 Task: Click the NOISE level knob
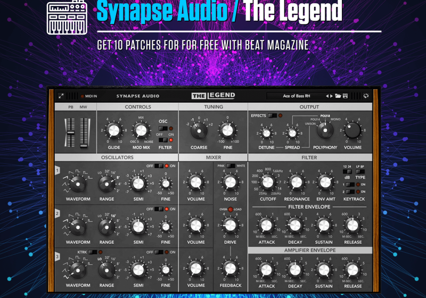pos(231,183)
